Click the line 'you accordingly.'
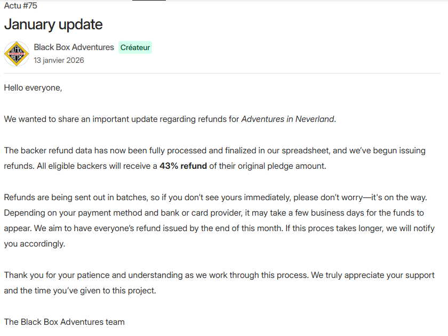Screen dimensions: 448x336 click(34, 244)
